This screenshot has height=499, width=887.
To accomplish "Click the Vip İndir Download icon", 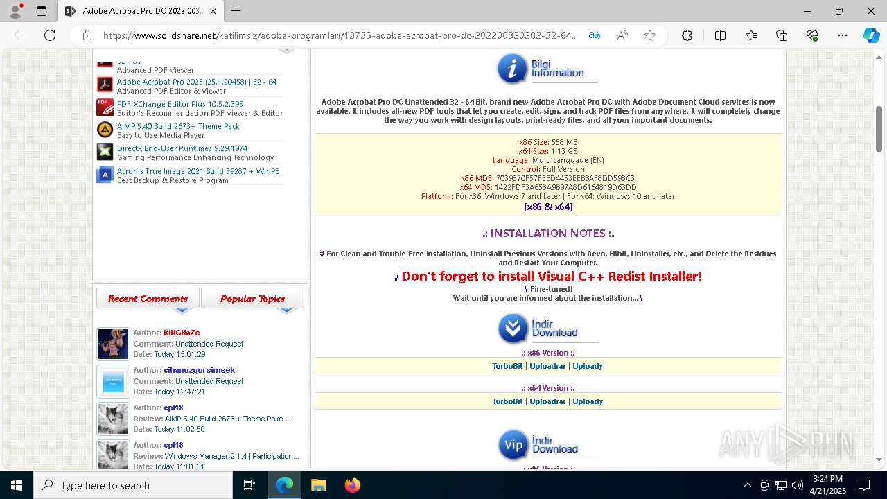I will point(513,445).
